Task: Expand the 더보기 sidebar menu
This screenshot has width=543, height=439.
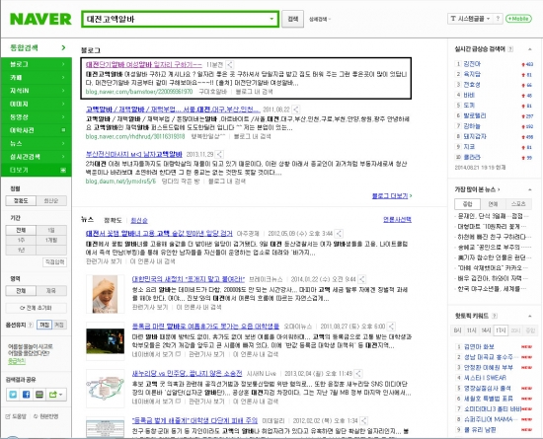Action: pos(37,170)
